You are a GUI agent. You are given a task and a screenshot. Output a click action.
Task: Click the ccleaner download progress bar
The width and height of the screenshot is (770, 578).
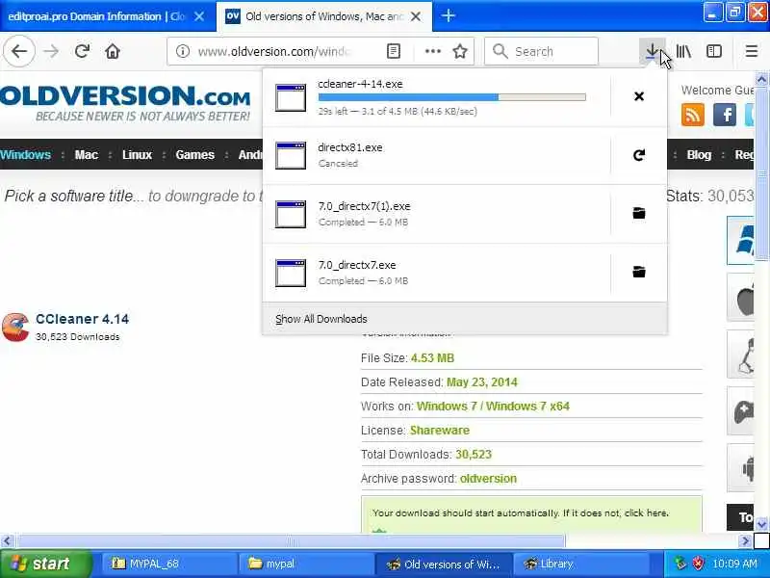(x=451, y=97)
